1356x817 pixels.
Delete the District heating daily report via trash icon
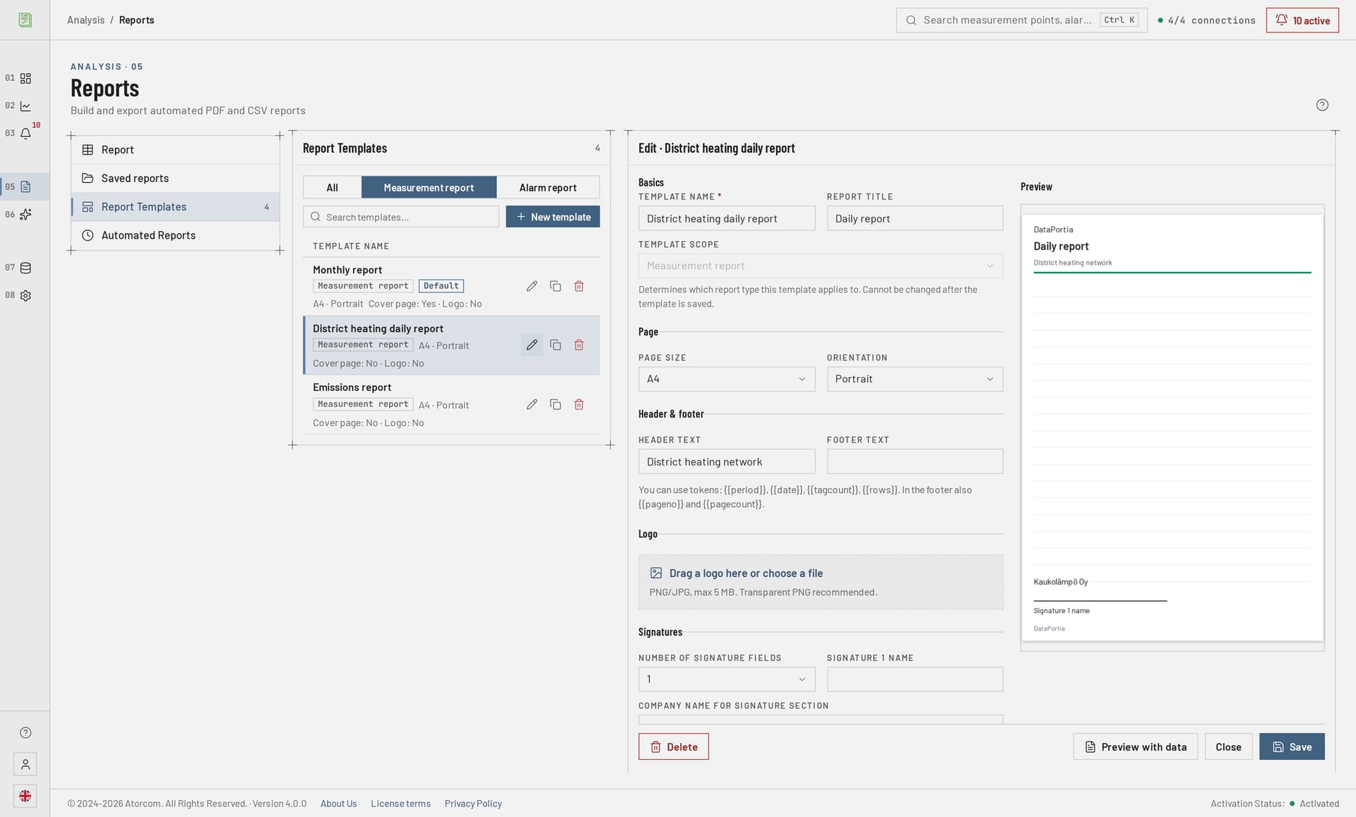coord(579,345)
